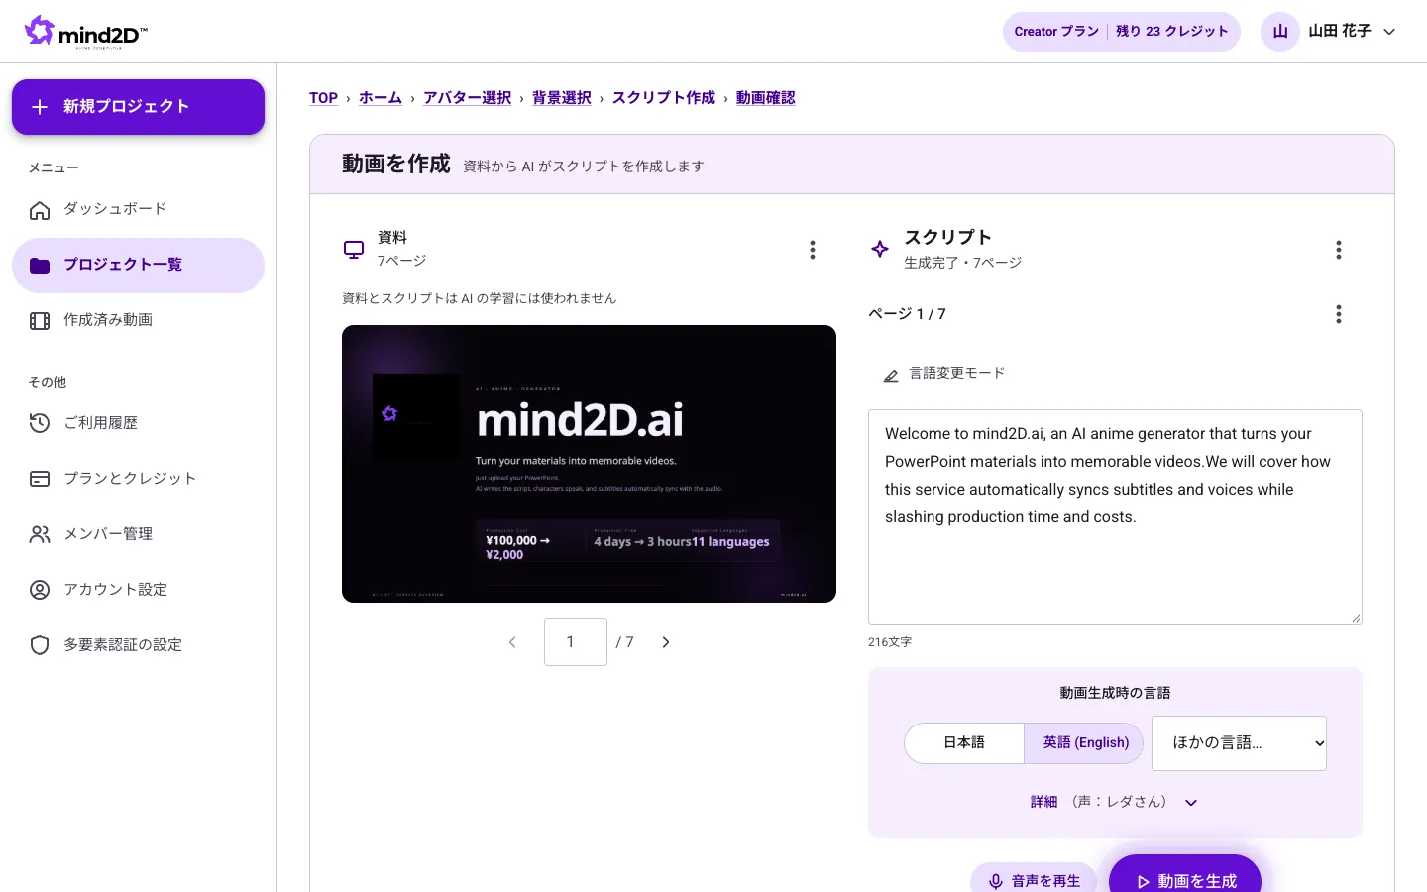Click the play icon in 動画を生成
This screenshot has width=1427, height=892.
point(1143,882)
